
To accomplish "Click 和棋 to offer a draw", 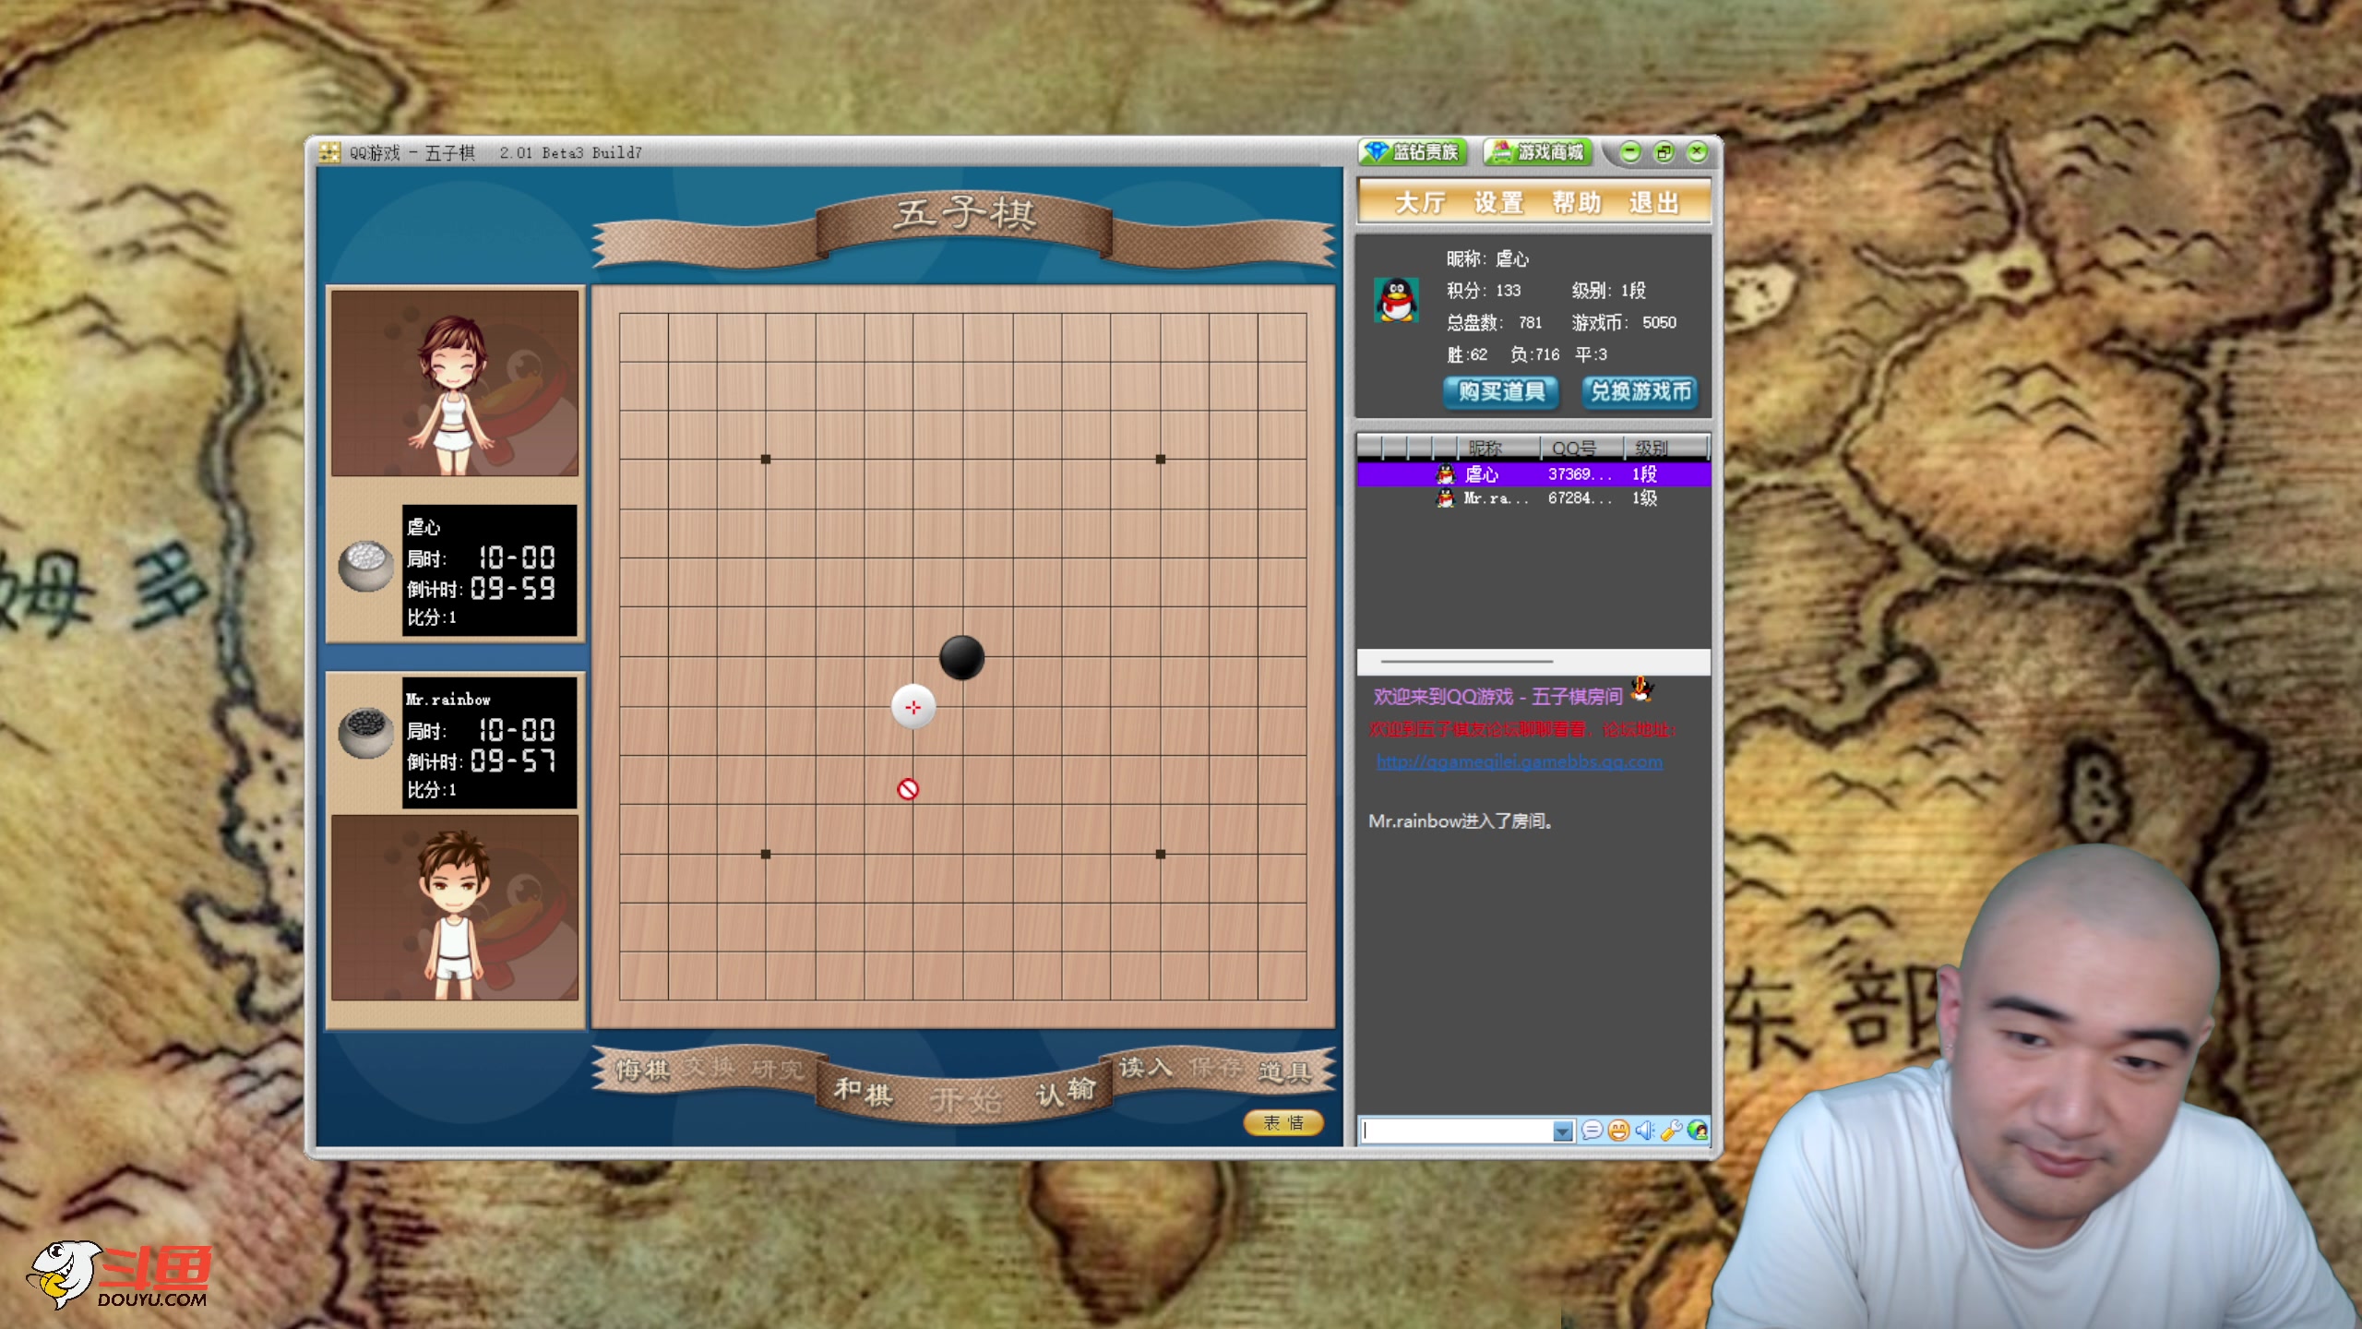I will click(x=864, y=1092).
